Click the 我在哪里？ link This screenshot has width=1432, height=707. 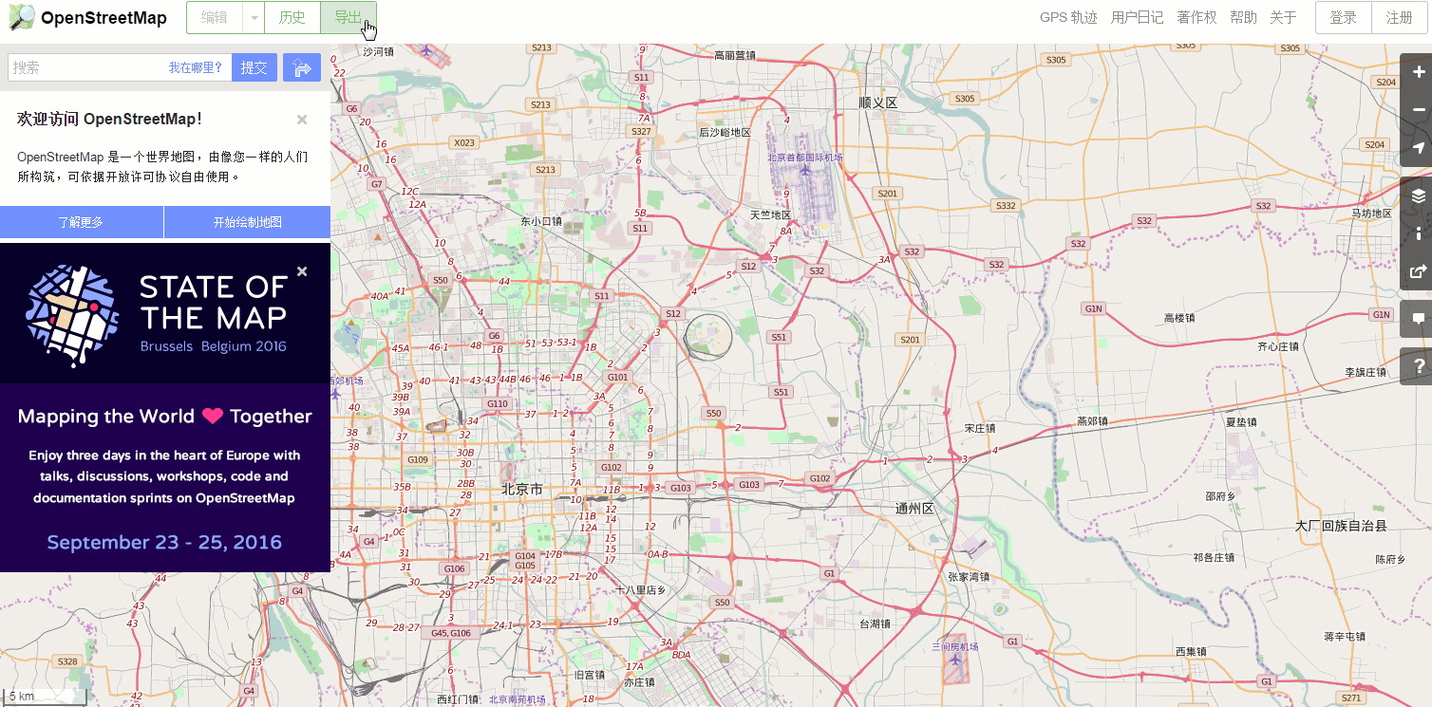coord(196,67)
